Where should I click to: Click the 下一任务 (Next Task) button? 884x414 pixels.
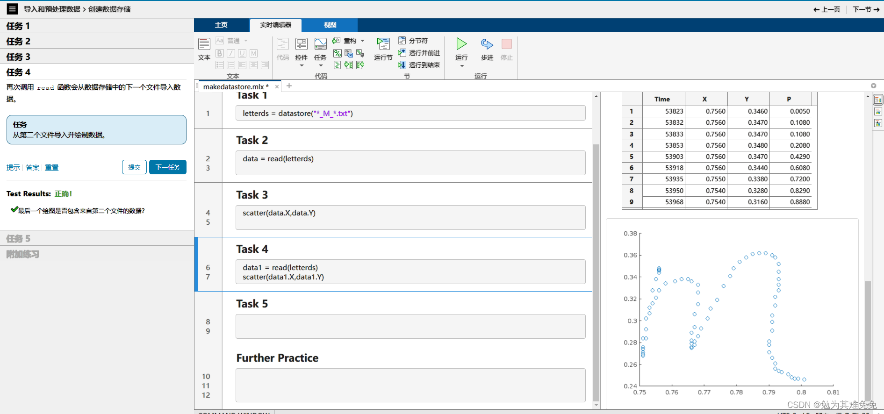coord(168,167)
